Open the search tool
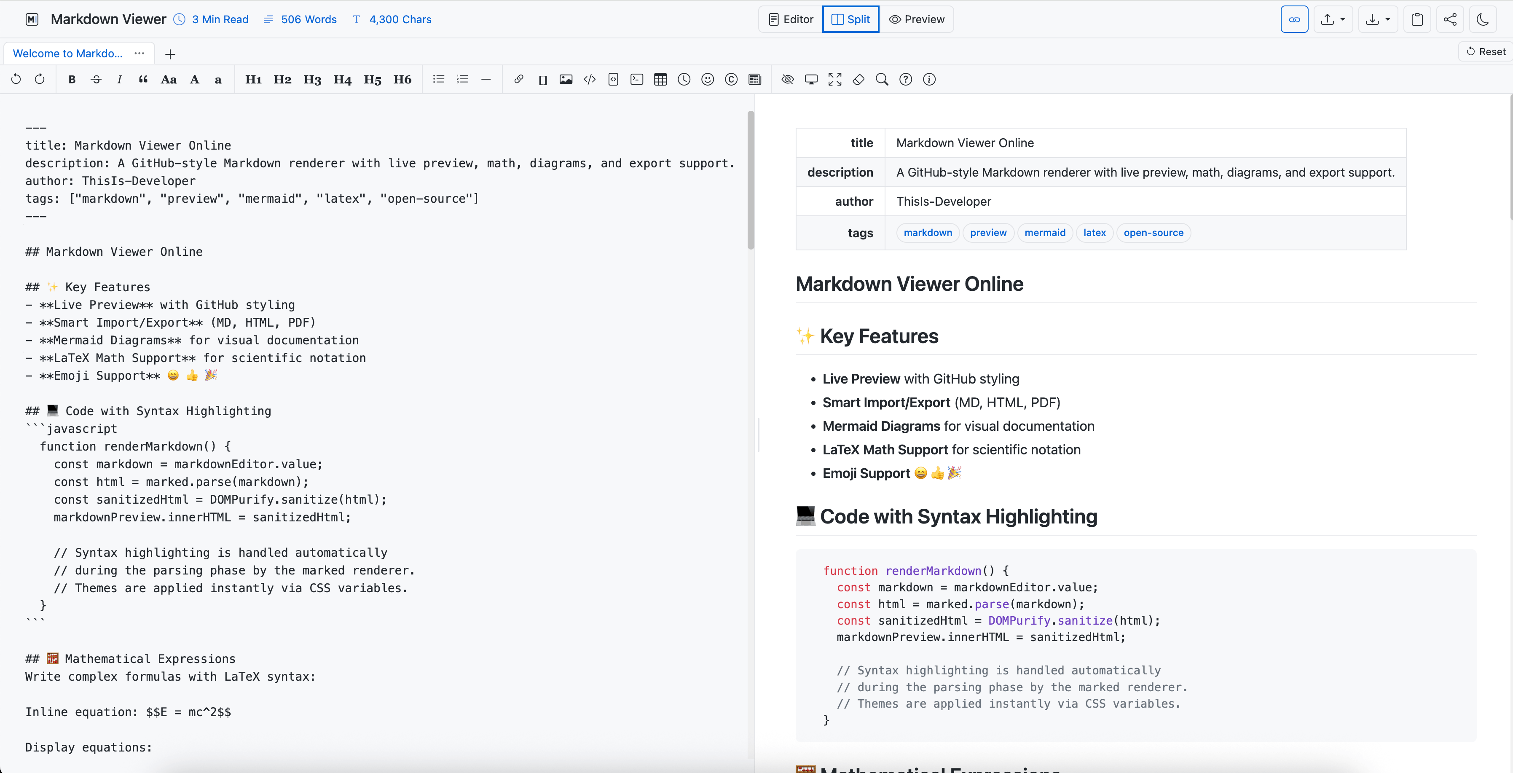Viewport: 1513px width, 773px height. pos(882,79)
